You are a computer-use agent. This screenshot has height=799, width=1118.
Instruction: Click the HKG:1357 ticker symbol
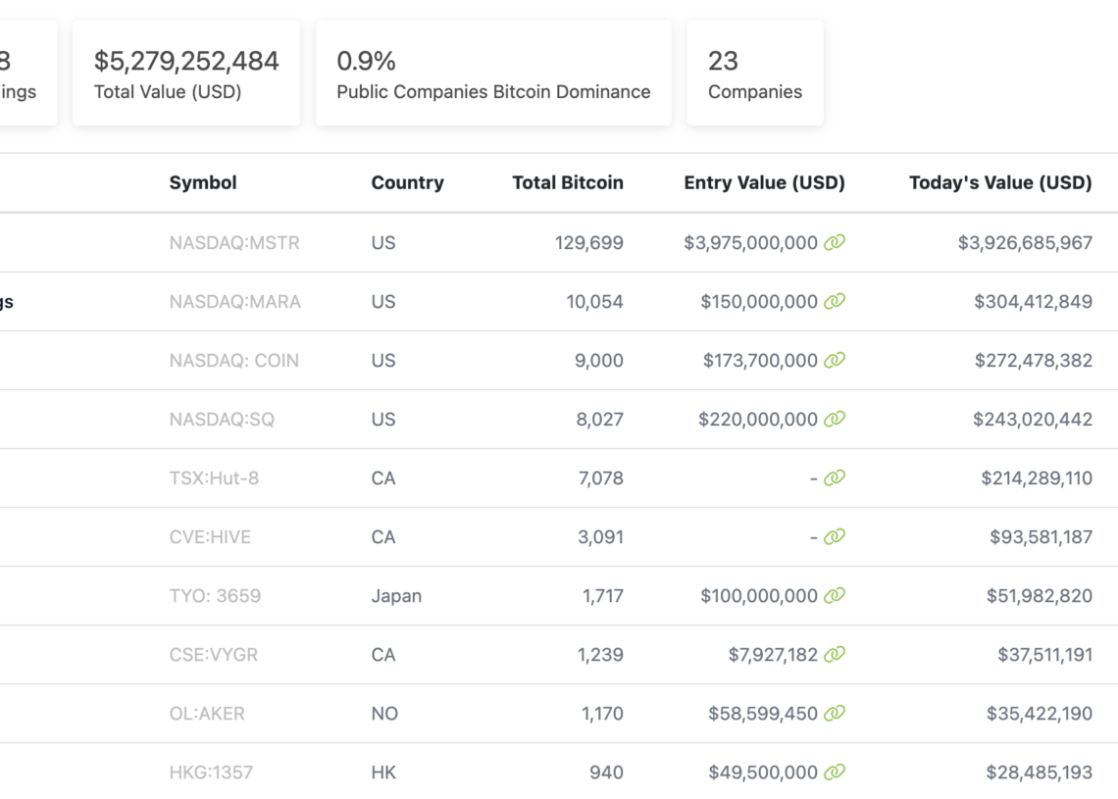(x=210, y=772)
